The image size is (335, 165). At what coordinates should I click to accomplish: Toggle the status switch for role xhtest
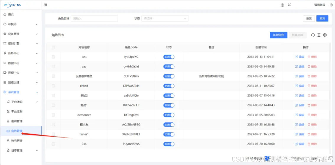tap(169, 86)
